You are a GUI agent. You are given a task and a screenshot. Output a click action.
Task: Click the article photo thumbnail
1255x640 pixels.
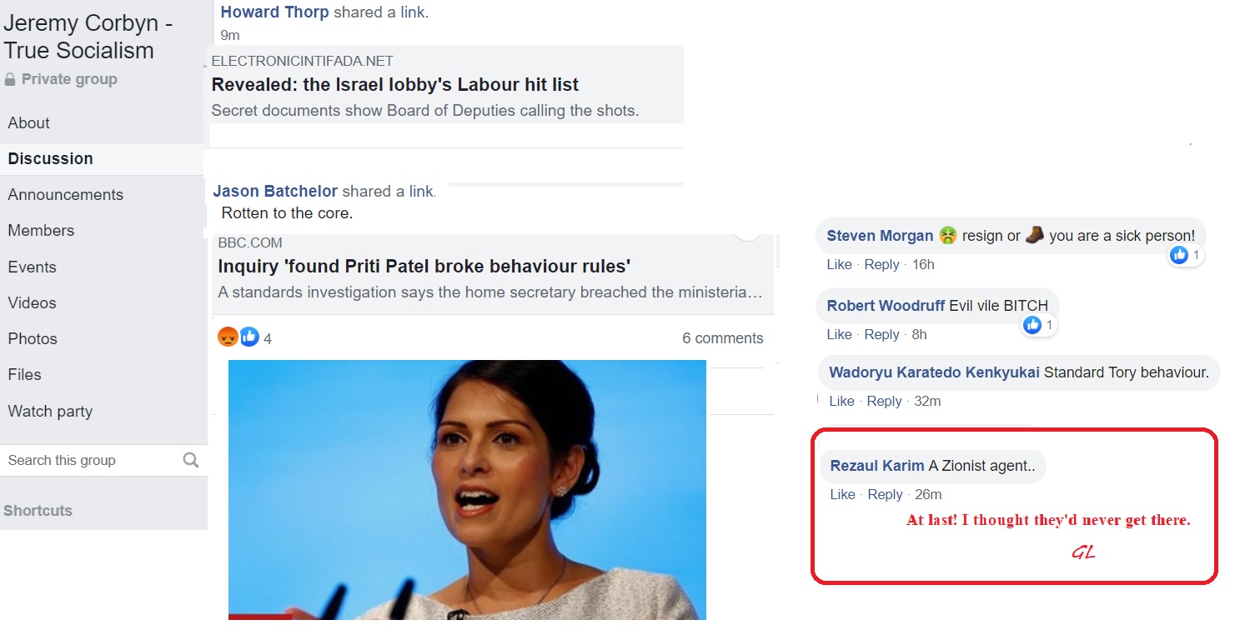click(467, 489)
